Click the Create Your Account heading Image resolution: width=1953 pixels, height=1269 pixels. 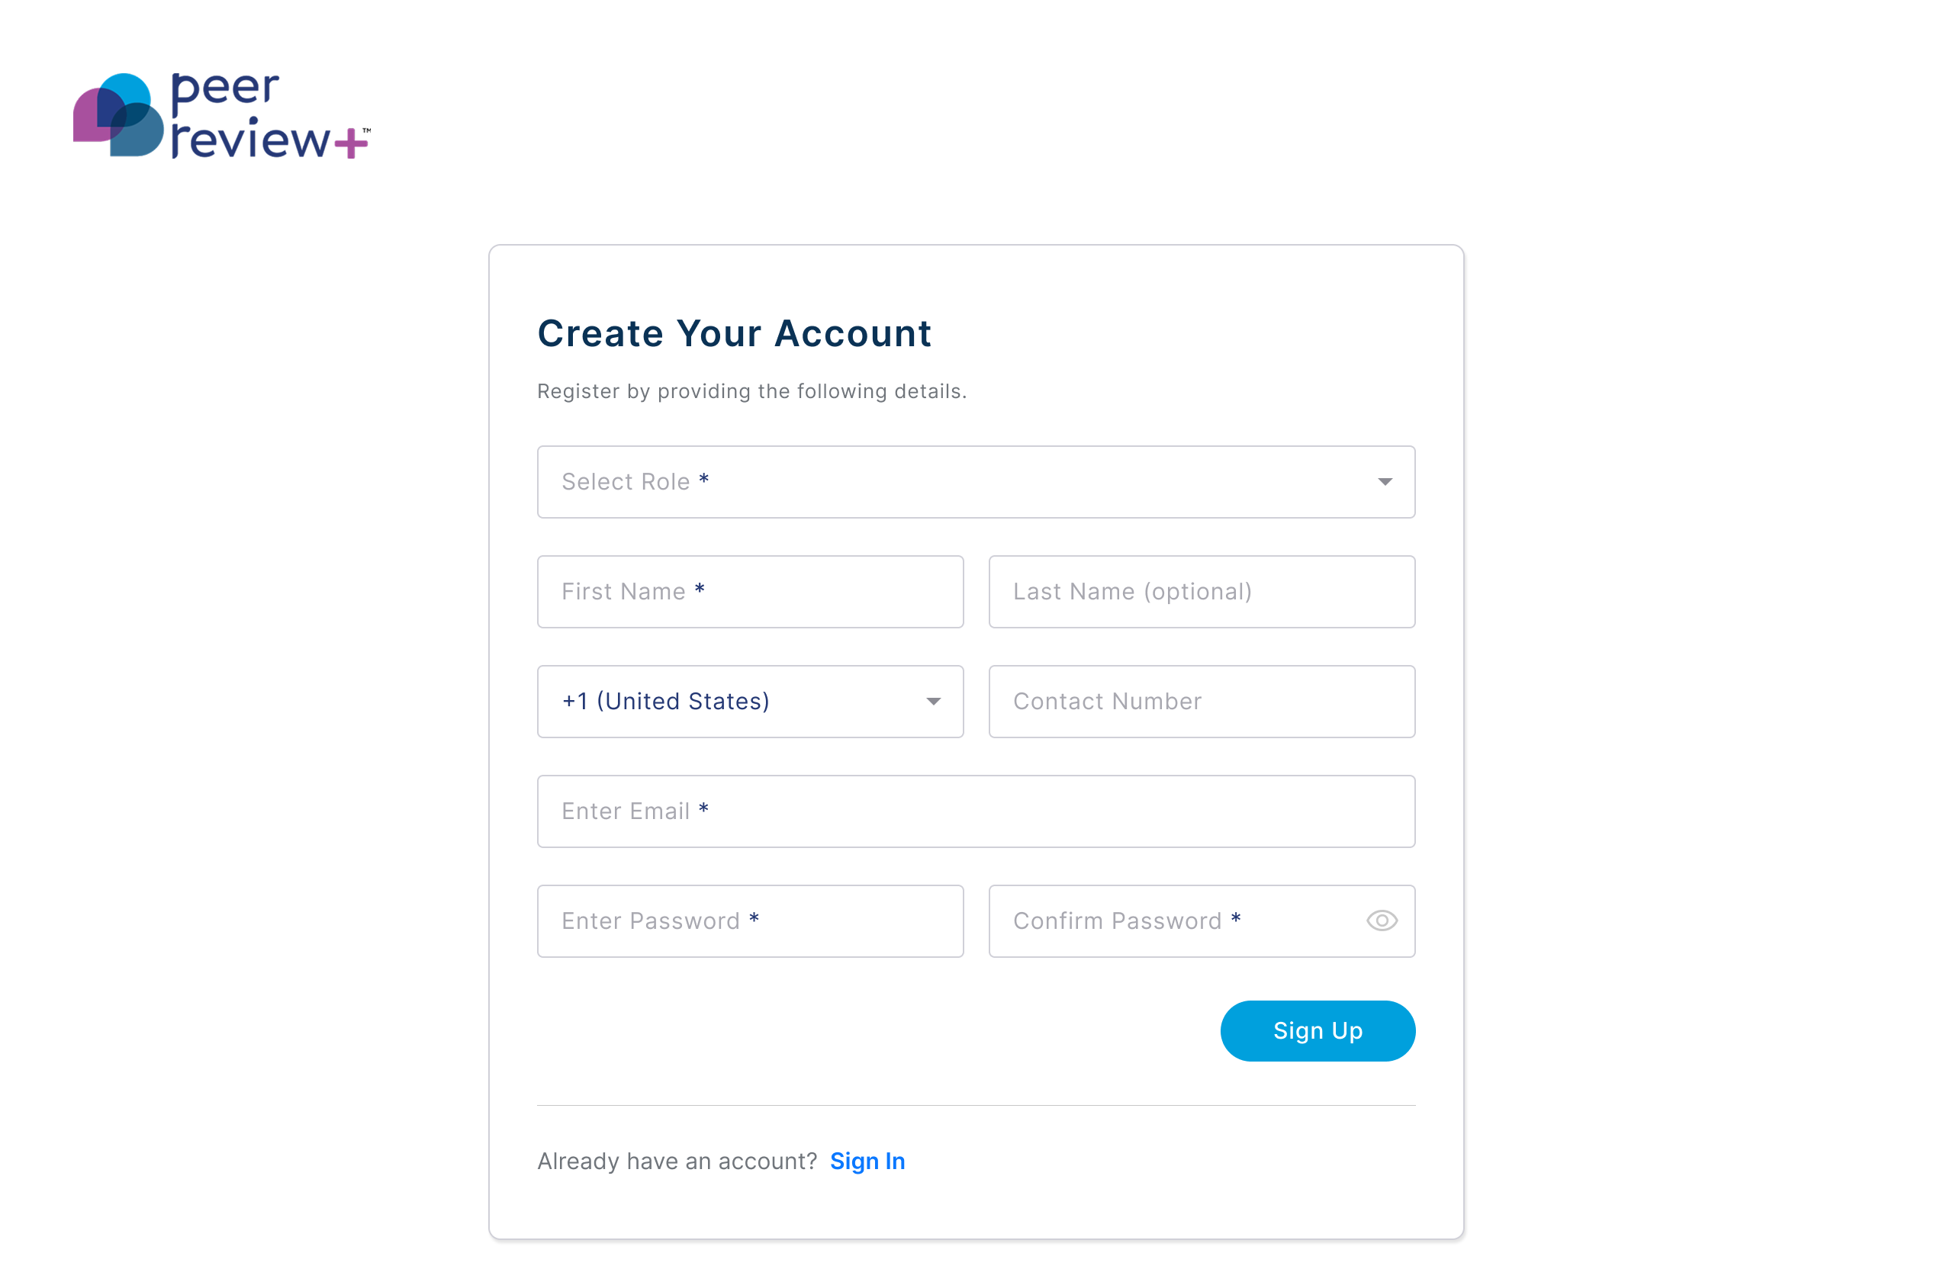tap(735, 333)
